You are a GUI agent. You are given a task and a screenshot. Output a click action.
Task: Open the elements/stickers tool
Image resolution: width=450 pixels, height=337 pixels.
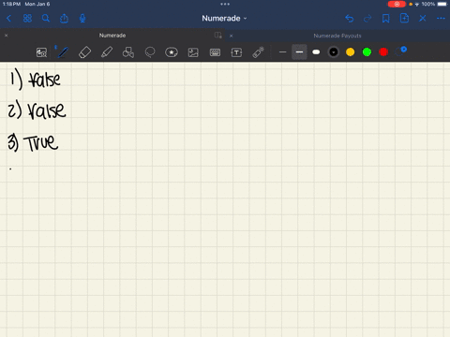click(x=172, y=52)
